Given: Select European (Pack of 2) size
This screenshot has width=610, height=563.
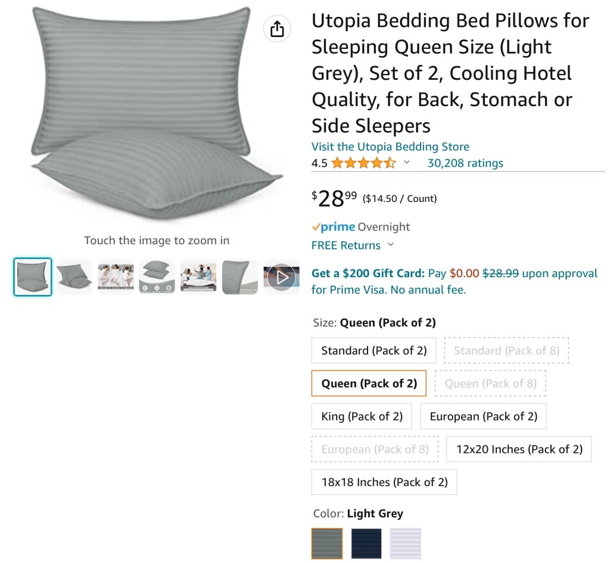Looking at the screenshot, I should [x=483, y=416].
